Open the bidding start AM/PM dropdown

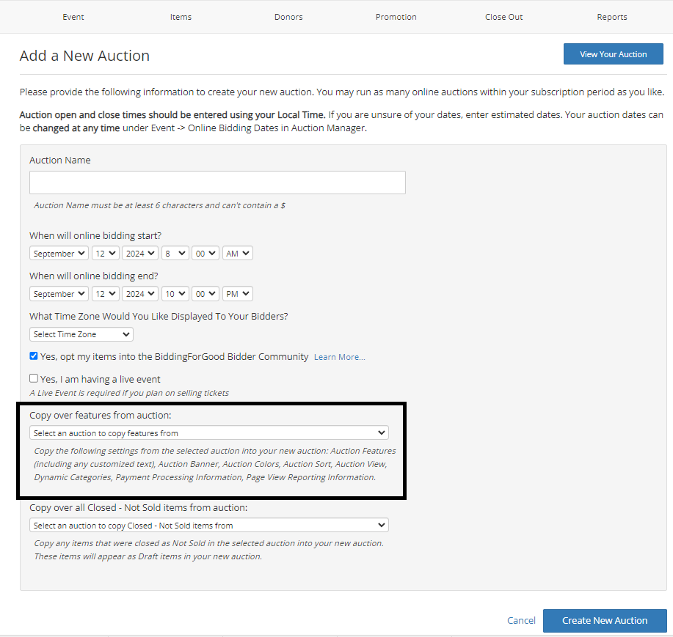[237, 254]
